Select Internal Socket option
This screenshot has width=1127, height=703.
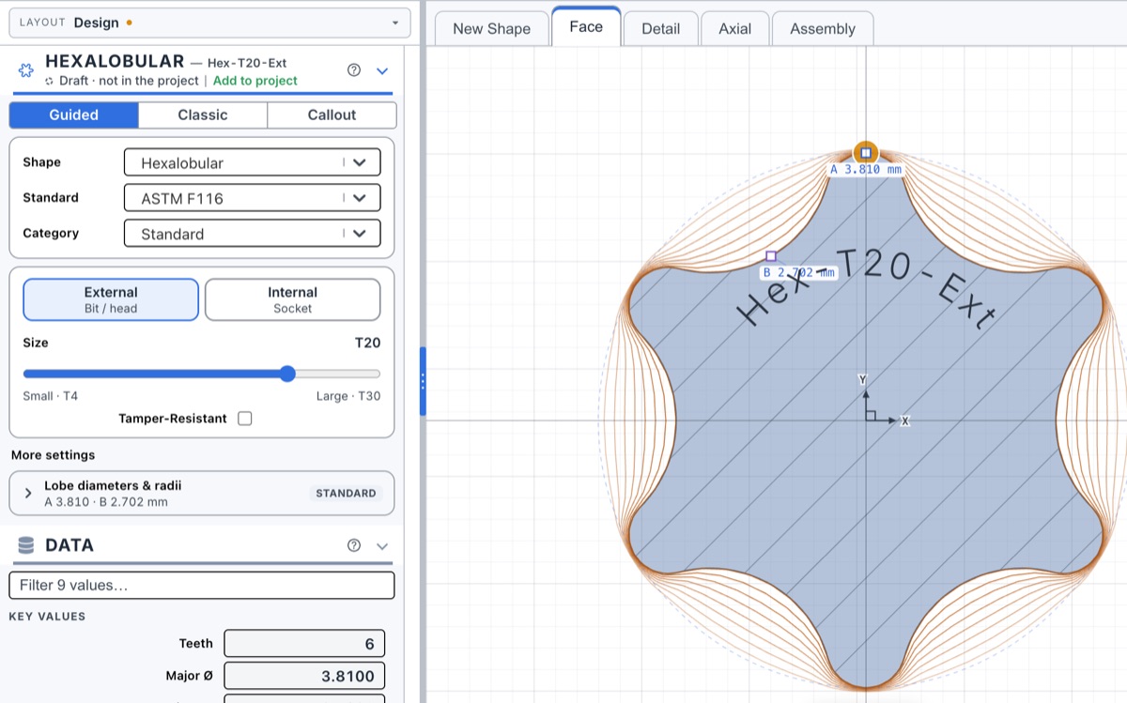click(292, 299)
